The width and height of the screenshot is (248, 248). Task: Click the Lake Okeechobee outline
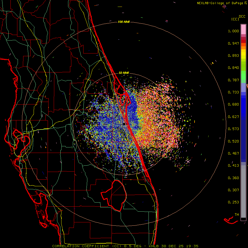(114, 196)
